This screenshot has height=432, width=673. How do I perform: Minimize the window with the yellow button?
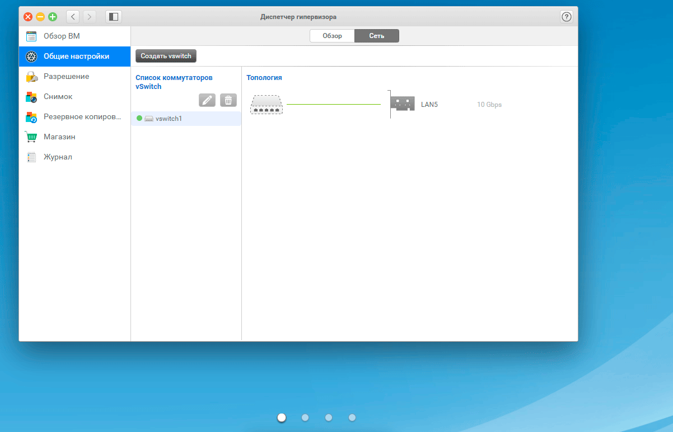pyautogui.click(x=40, y=17)
